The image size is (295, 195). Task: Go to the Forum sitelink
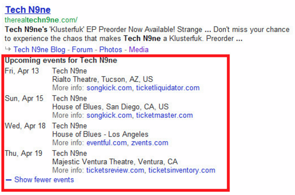click(x=82, y=50)
